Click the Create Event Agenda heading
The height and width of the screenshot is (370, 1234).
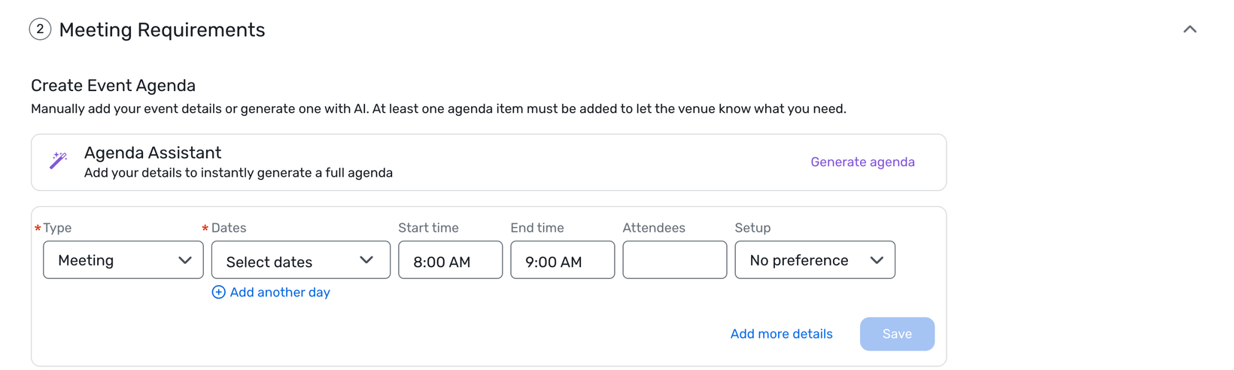click(113, 85)
